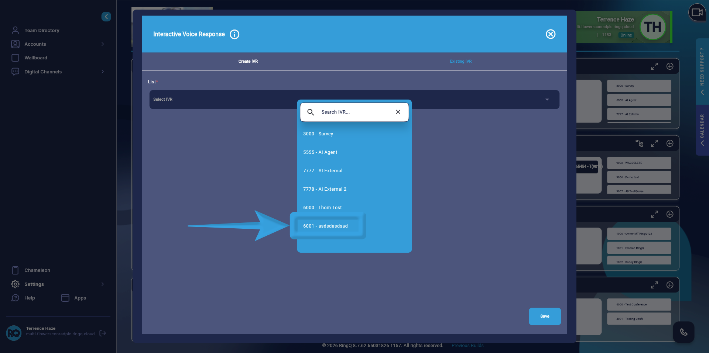
Task: Expand the Digital Channels submenu
Action: (103, 72)
